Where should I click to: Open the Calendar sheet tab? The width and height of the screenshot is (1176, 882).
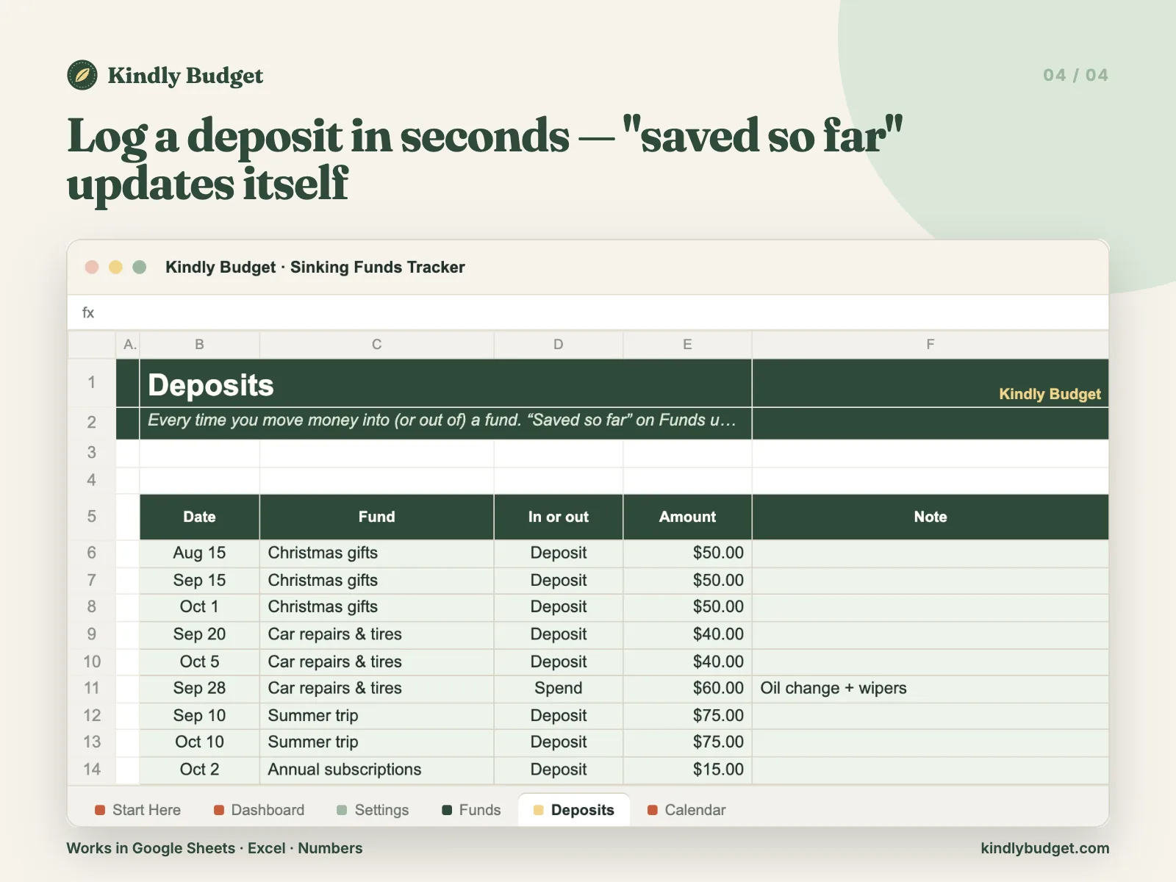[x=686, y=810]
